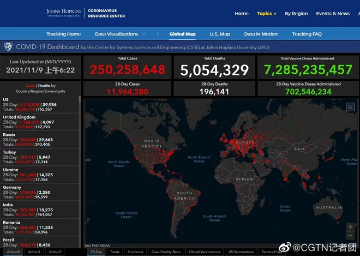
Task: Open Events & News menu item
Action: (x=333, y=14)
